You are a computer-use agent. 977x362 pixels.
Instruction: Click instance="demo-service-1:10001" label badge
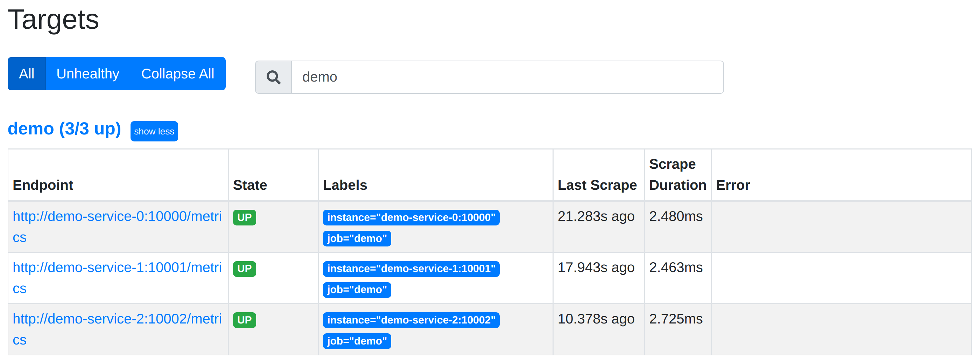411,269
